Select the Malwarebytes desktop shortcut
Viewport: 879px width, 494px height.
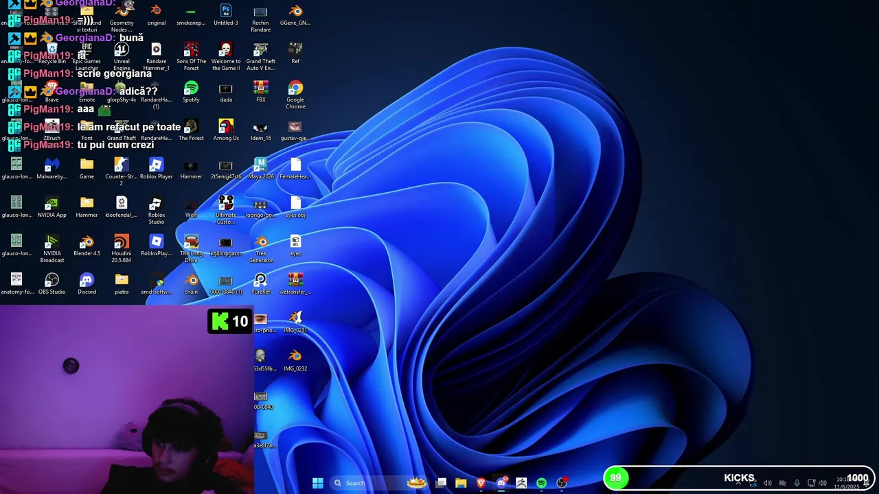pyautogui.click(x=52, y=169)
